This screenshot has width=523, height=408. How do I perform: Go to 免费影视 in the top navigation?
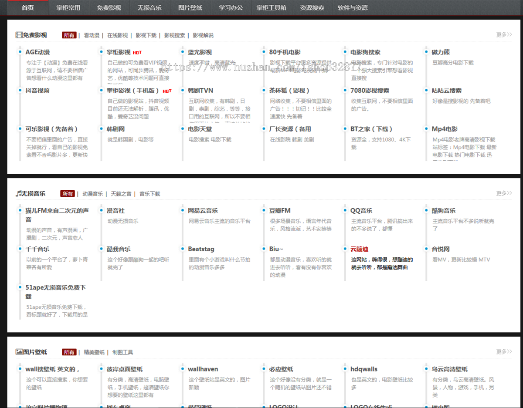[x=109, y=8]
